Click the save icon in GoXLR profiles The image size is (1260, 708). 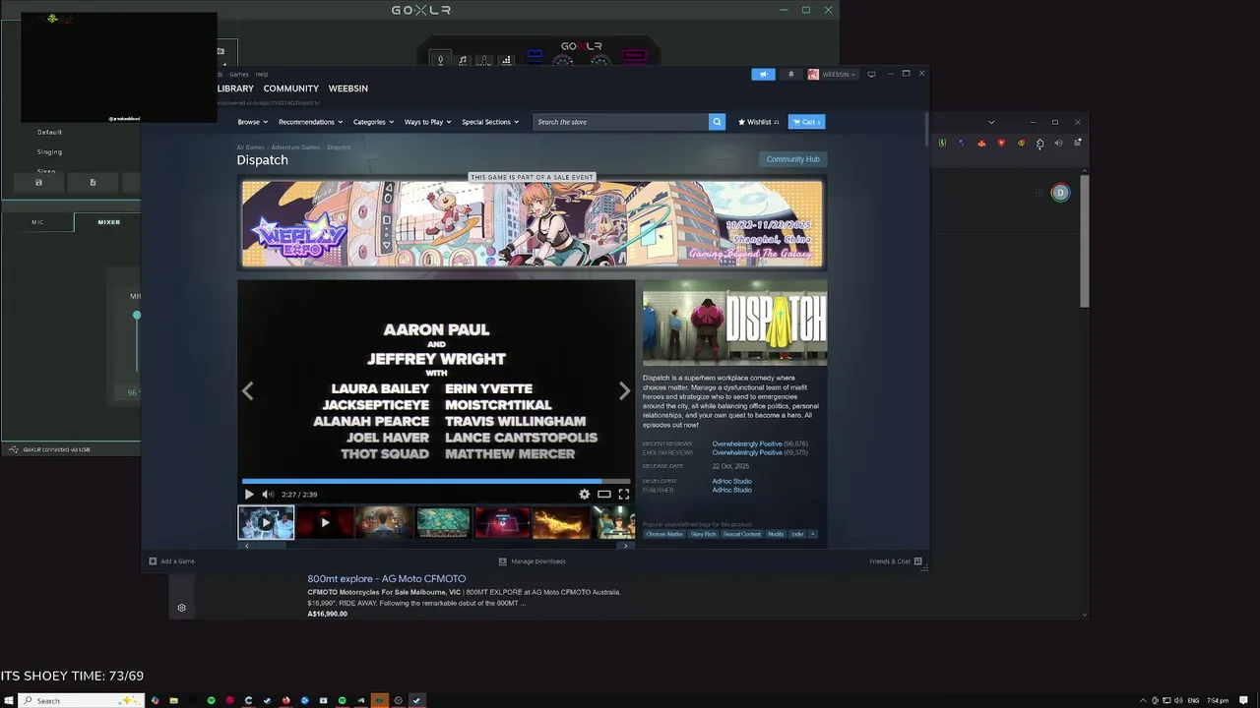pos(38,183)
